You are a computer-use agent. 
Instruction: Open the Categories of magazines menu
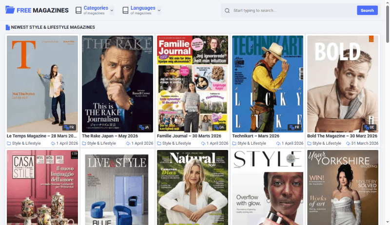pyautogui.click(x=95, y=10)
